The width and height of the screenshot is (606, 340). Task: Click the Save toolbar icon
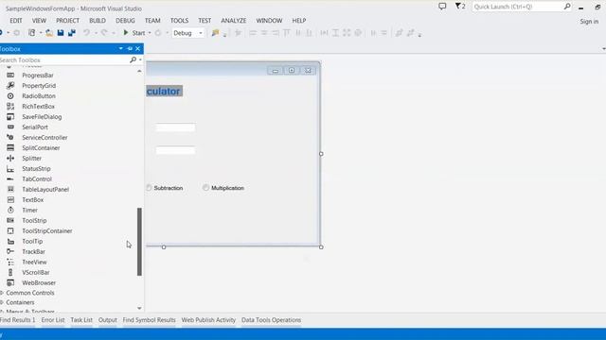(61, 33)
